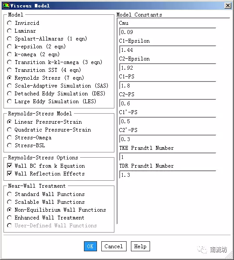The height and width of the screenshot is (260, 234).
Task: Open the Help button
Action: [x=140, y=246]
